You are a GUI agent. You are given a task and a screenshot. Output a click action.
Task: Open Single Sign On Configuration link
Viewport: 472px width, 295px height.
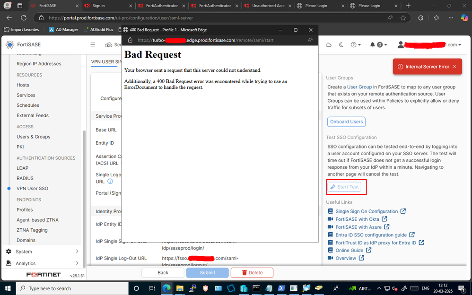tap(367, 211)
